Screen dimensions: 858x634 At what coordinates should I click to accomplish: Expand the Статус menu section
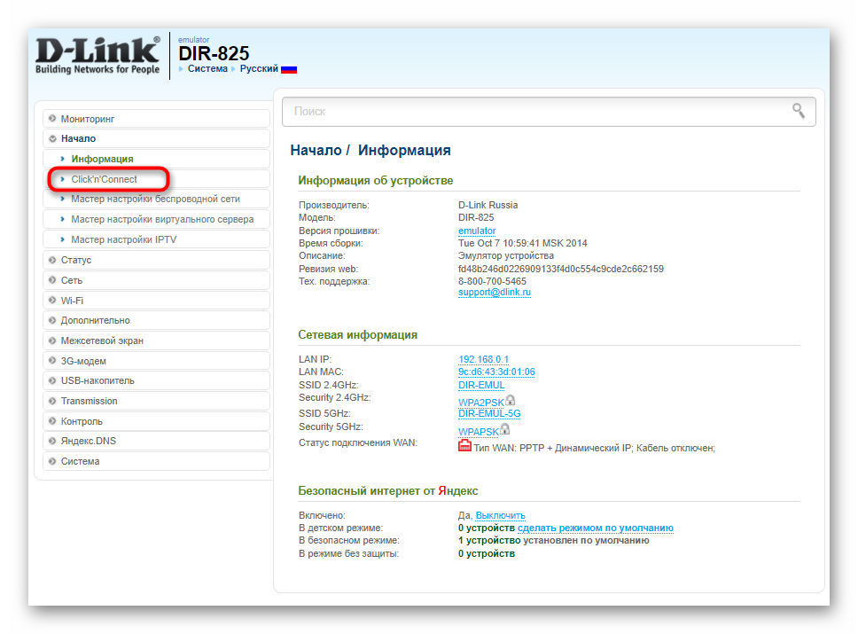(x=156, y=260)
